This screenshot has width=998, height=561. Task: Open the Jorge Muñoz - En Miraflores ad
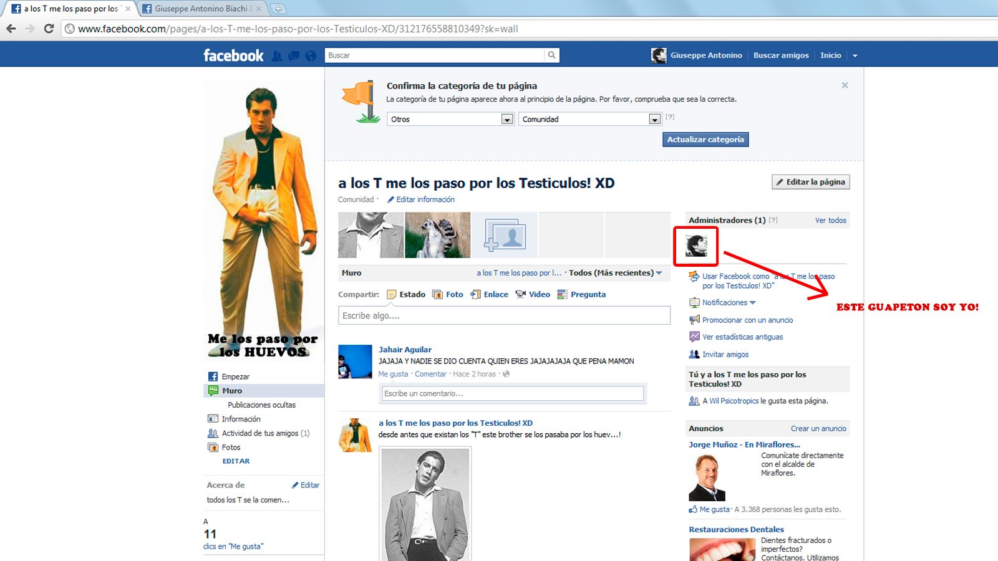[x=744, y=444]
